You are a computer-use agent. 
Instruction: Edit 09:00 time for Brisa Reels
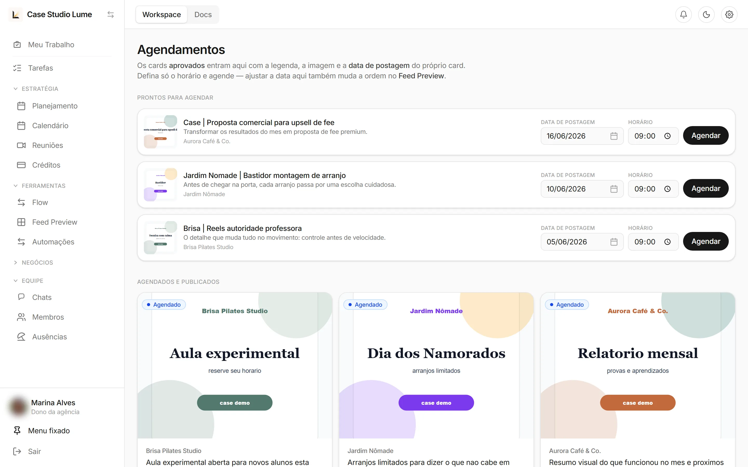coord(653,242)
